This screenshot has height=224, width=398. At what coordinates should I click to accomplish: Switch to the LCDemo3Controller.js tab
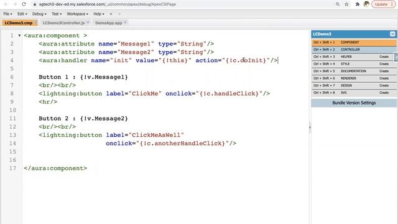coord(63,23)
